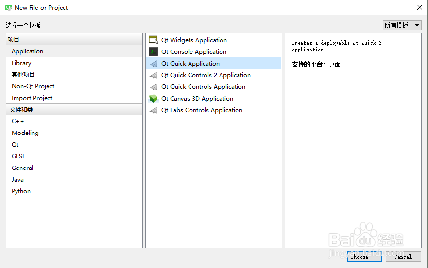Choose the Qt Console Application template text

click(x=193, y=52)
